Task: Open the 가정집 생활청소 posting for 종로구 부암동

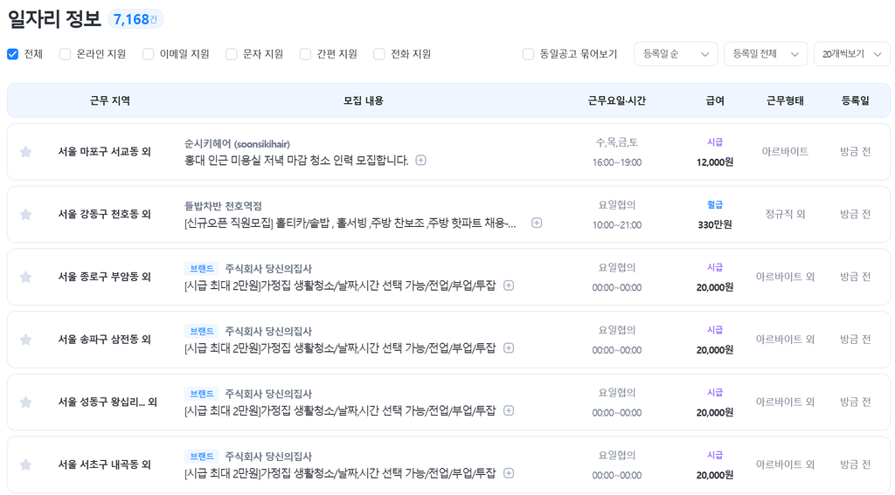Action: 340,285
